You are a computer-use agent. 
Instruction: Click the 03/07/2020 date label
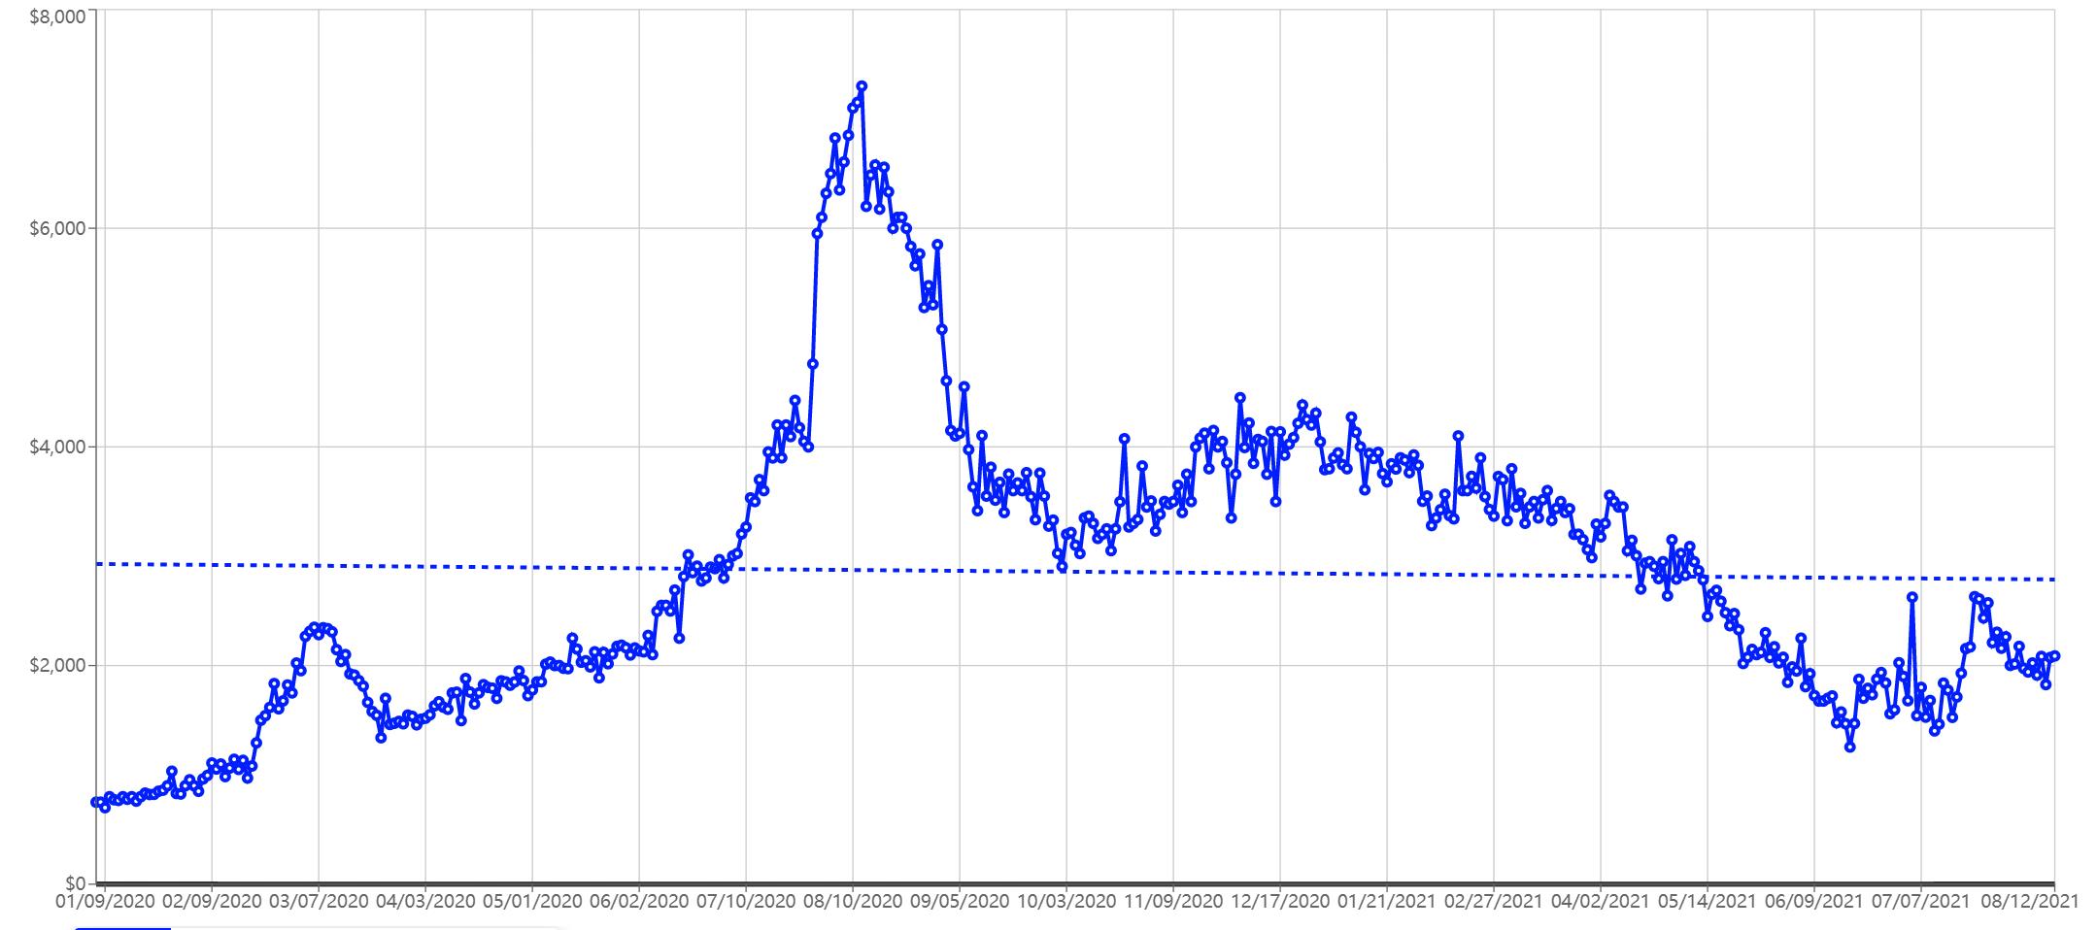(320, 901)
